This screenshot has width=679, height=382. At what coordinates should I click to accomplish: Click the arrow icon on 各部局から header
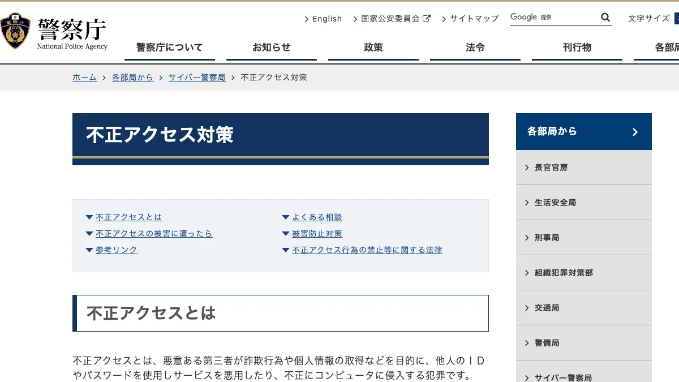(635, 132)
